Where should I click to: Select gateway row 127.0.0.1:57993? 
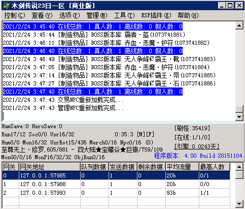point(116,193)
